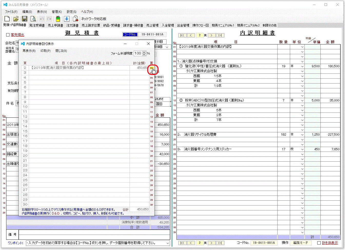Go to previous page with the top pager

tap(191, 35)
